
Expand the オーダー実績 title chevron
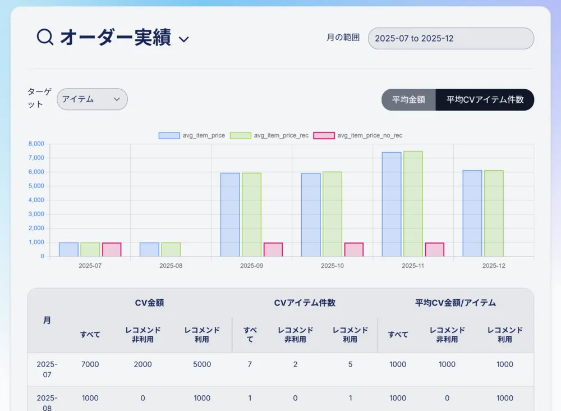pos(183,39)
